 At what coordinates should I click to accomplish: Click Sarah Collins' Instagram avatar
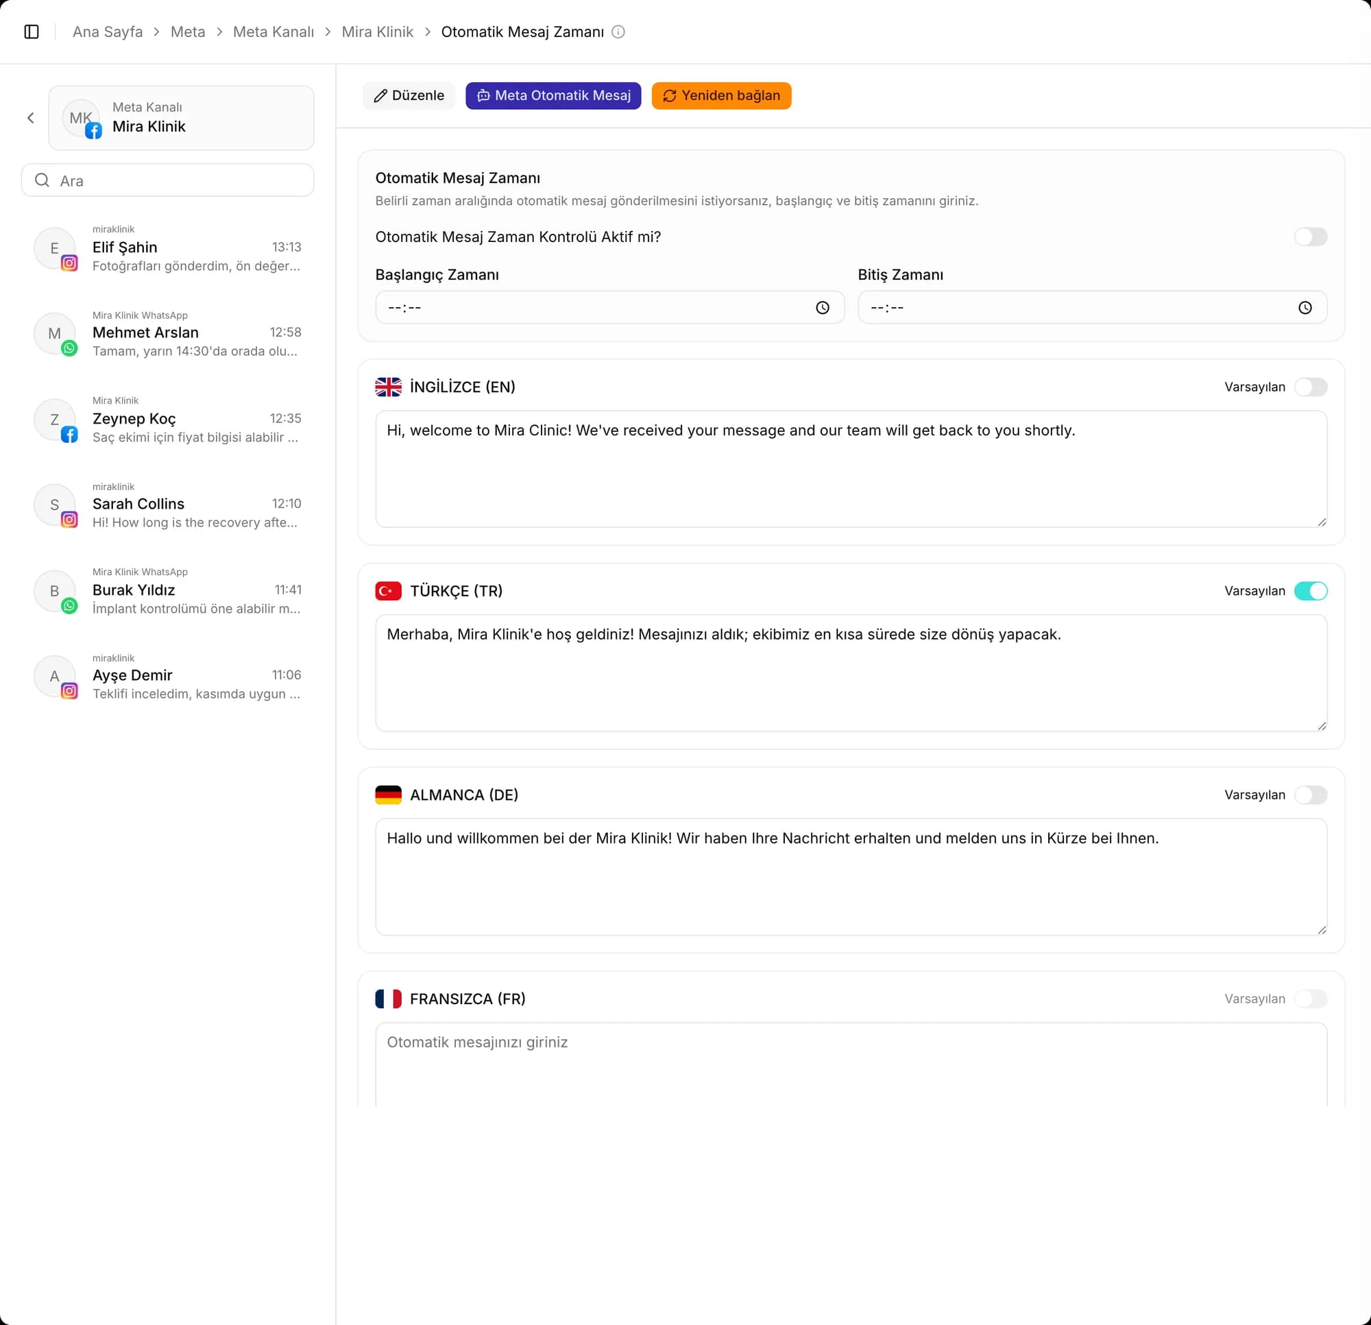pos(55,505)
